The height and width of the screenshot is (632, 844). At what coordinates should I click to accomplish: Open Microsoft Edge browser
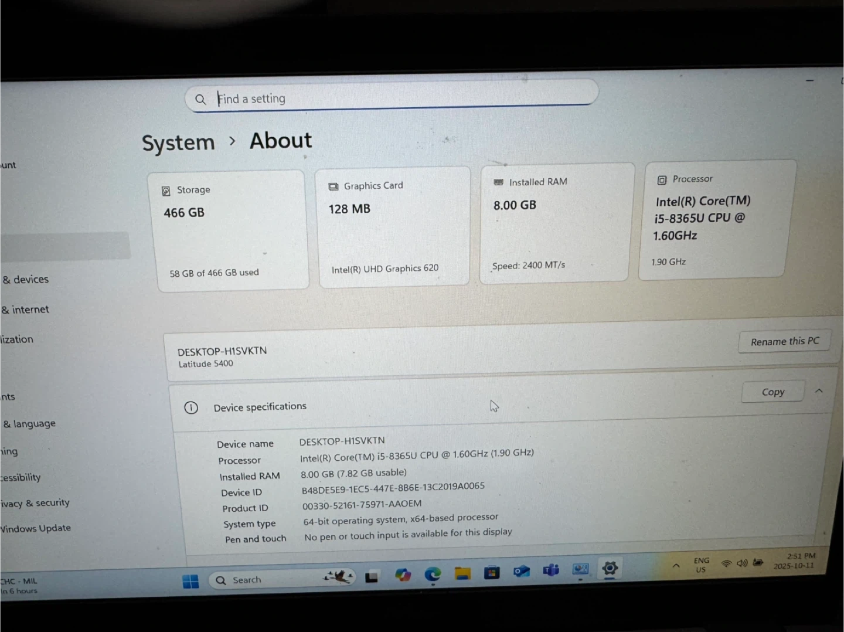433,575
